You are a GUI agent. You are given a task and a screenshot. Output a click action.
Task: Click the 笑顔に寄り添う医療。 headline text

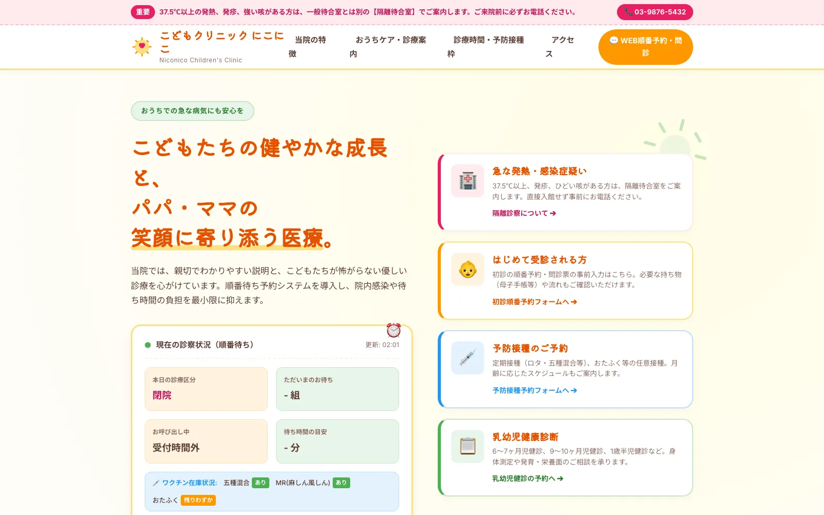pyautogui.click(x=233, y=238)
